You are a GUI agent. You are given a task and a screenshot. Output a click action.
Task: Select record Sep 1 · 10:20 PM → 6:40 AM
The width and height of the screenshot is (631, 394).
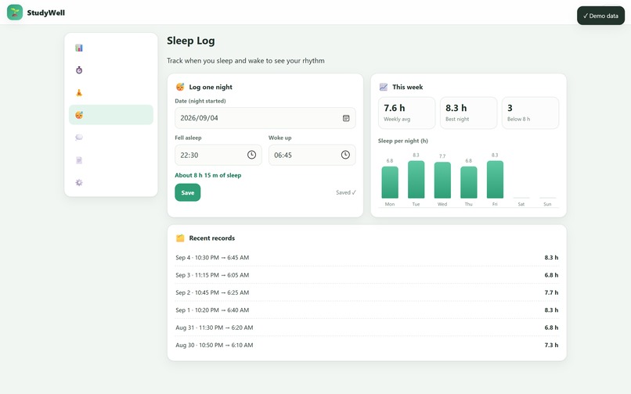[x=367, y=310]
